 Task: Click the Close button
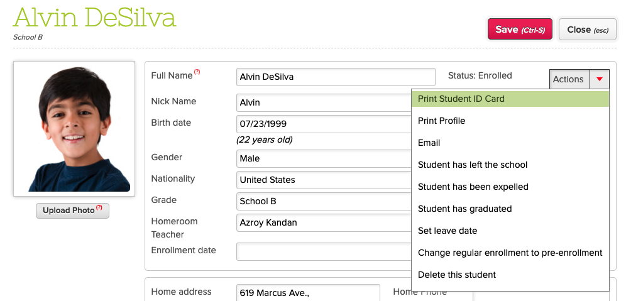click(587, 30)
